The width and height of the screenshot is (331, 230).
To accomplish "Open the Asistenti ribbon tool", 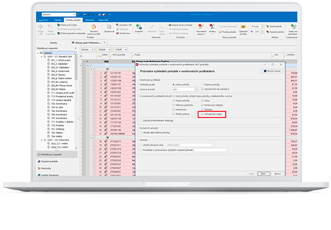I will pos(139,29).
